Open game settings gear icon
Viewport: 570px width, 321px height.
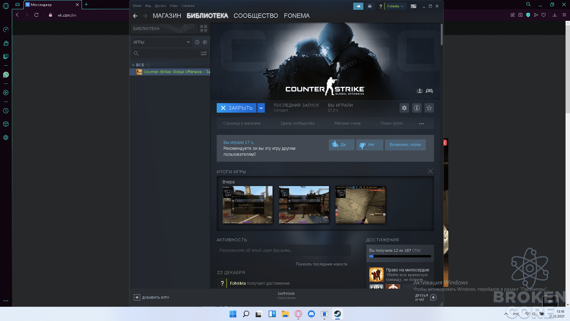pos(404,108)
